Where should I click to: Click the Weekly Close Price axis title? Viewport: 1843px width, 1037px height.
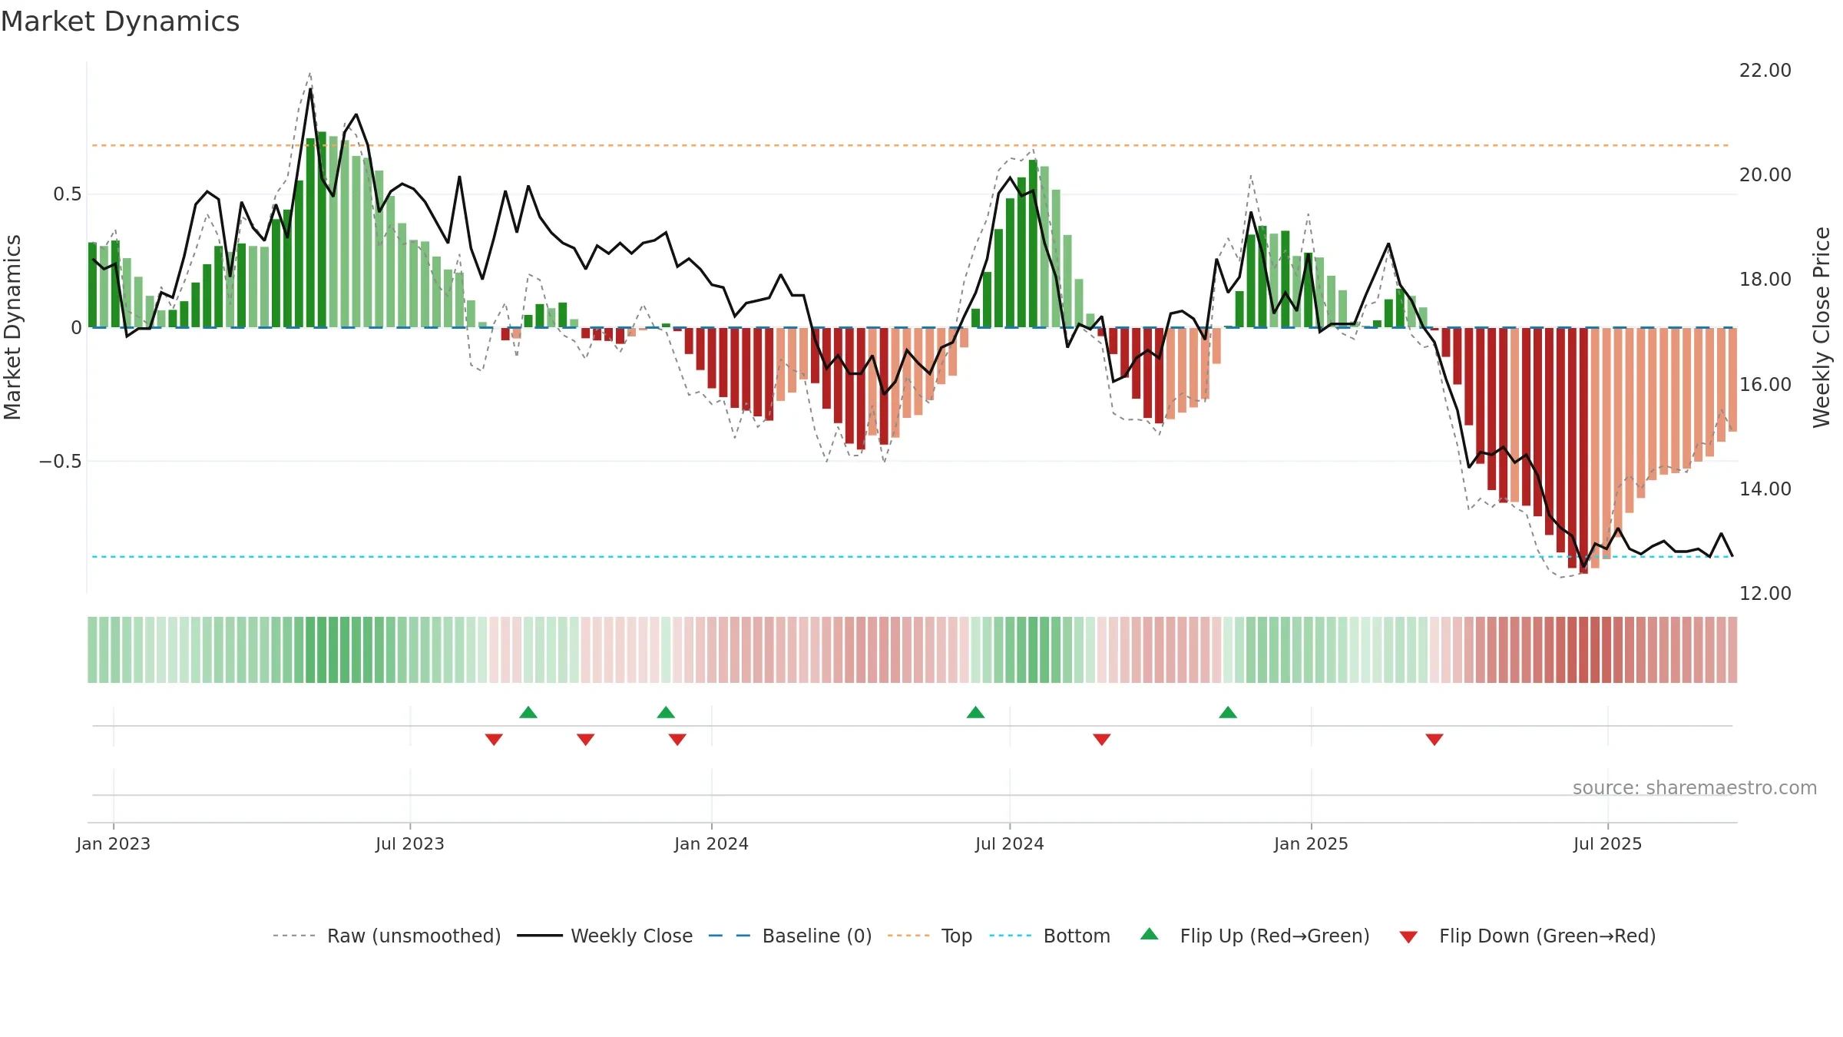tap(1821, 327)
